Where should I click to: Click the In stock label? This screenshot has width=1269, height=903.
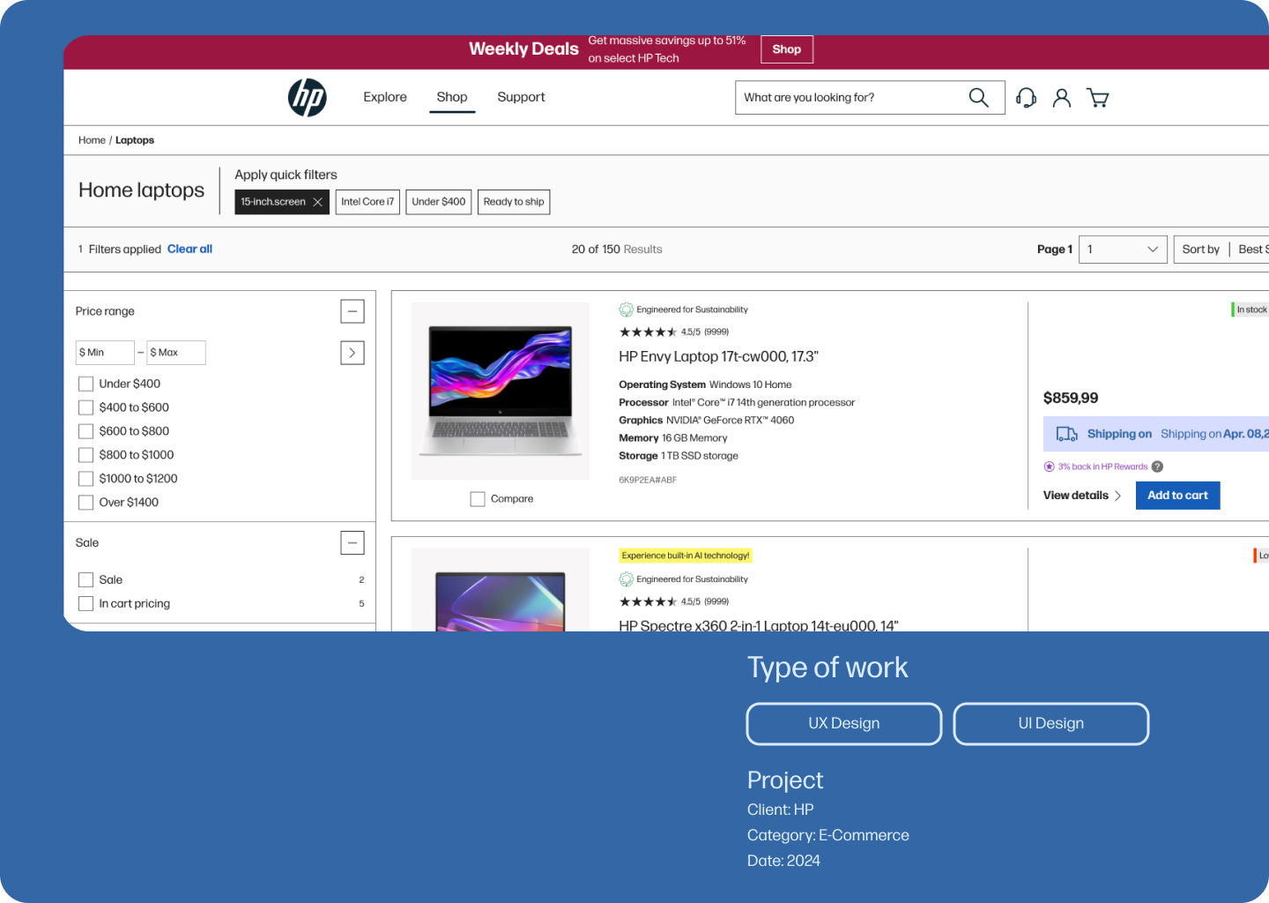pyautogui.click(x=1250, y=310)
